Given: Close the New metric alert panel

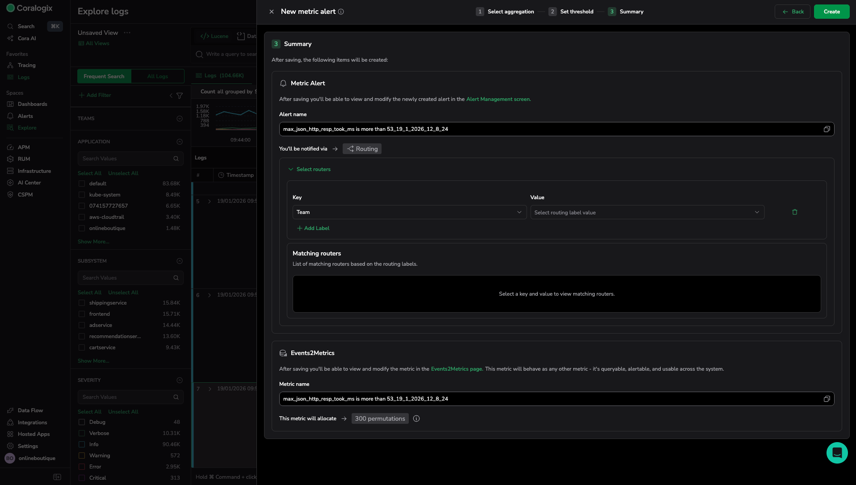Looking at the screenshot, I should coord(272,12).
